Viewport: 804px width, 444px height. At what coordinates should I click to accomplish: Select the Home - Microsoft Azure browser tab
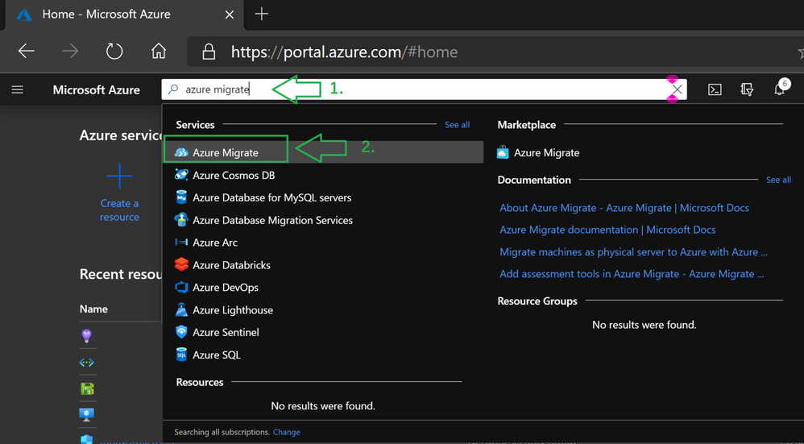126,15
